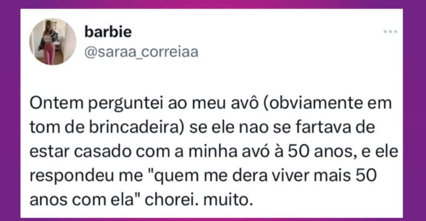Image resolution: width=426 pixels, height=221 pixels.
Task: Open the @saraa_correiaa handle link
Action: (x=141, y=52)
